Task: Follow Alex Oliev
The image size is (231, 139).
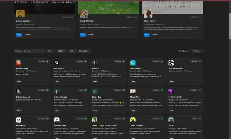Action: click(x=155, y=34)
